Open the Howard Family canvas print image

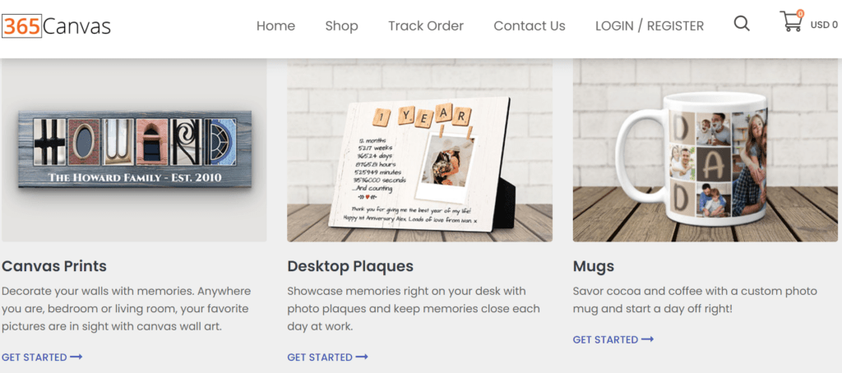pyautogui.click(x=133, y=150)
